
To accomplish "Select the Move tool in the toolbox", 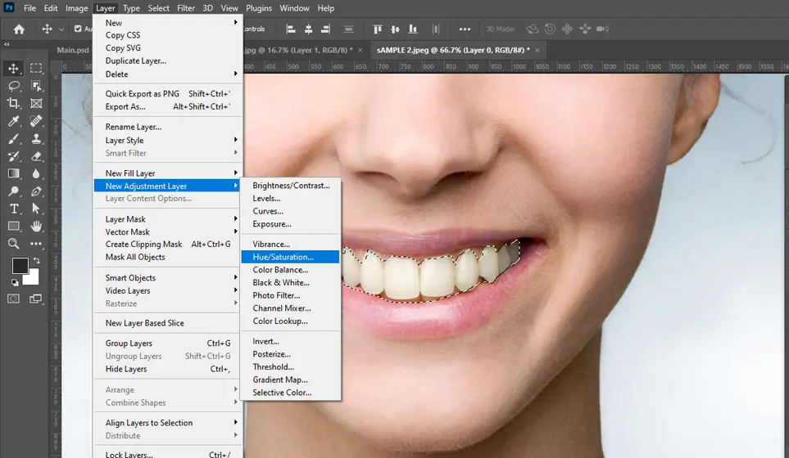I will pos(14,69).
